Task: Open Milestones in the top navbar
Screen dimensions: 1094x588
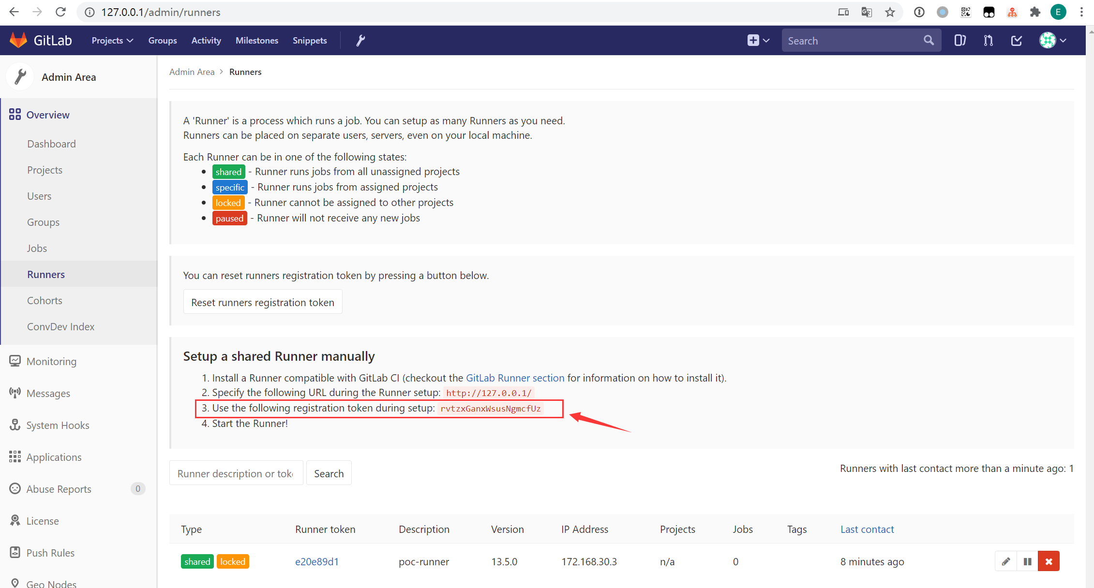Action: (257, 41)
